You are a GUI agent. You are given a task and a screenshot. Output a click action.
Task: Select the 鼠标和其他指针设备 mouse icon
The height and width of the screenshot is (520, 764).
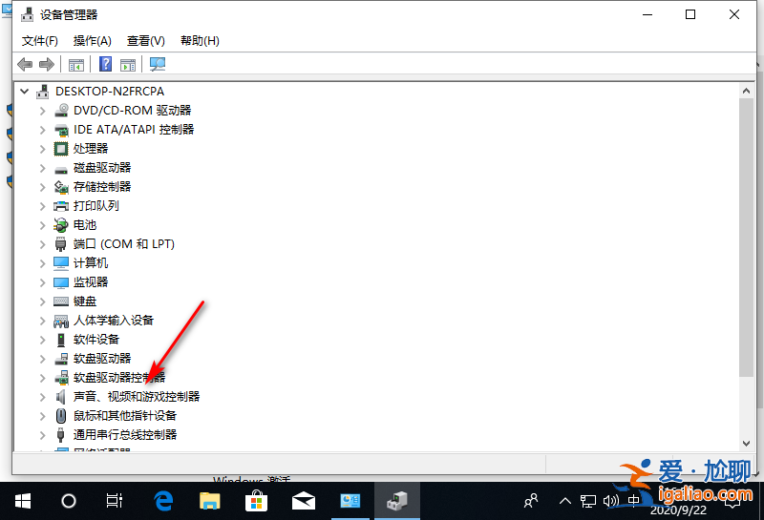coord(61,416)
